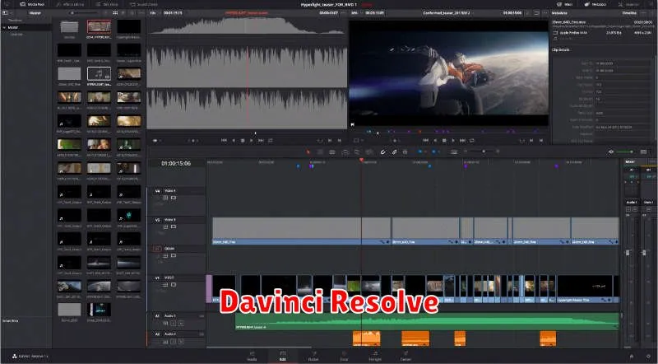Click the full extent zoom icon
The height and width of the screenshot is (364, 658).
coord(454,152)
